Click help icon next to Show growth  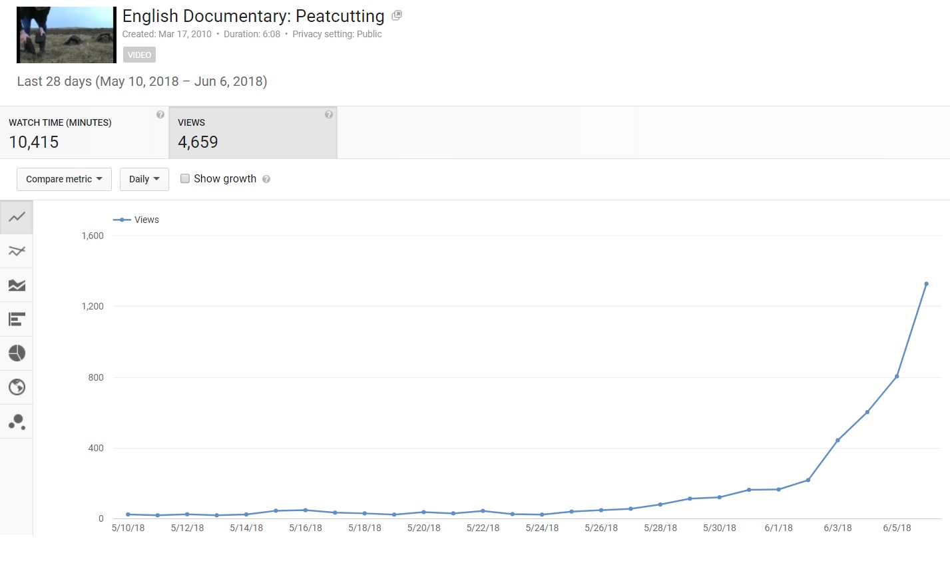[266, 179]
